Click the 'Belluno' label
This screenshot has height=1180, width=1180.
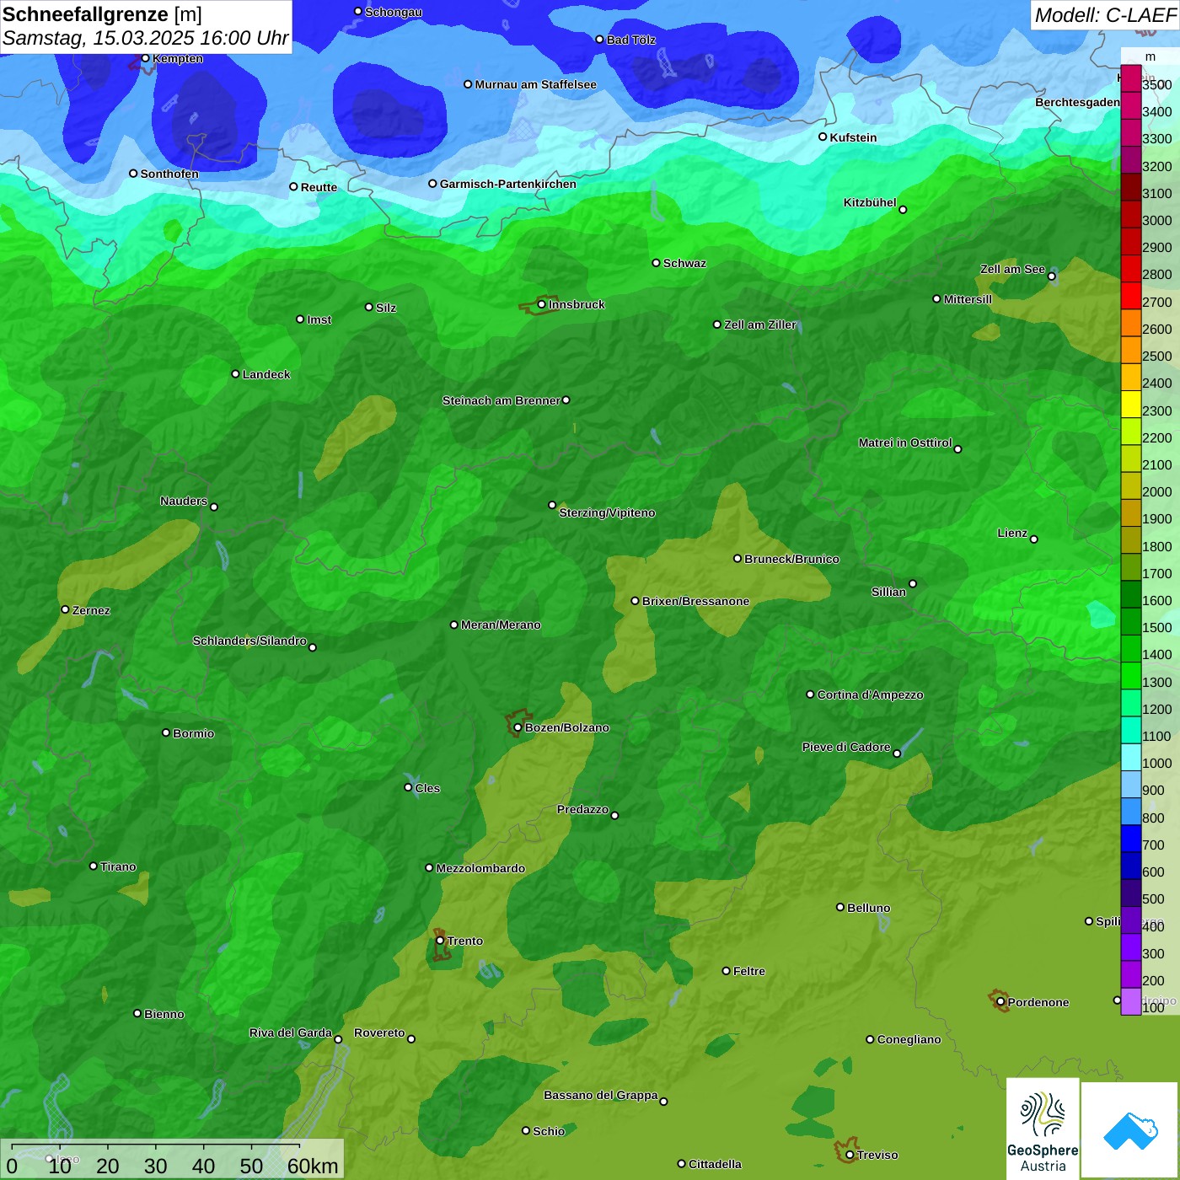point(868,908)
